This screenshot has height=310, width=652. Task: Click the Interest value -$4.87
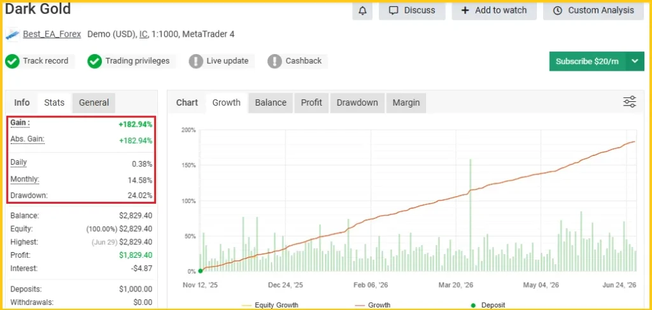[x=141, y=269]
